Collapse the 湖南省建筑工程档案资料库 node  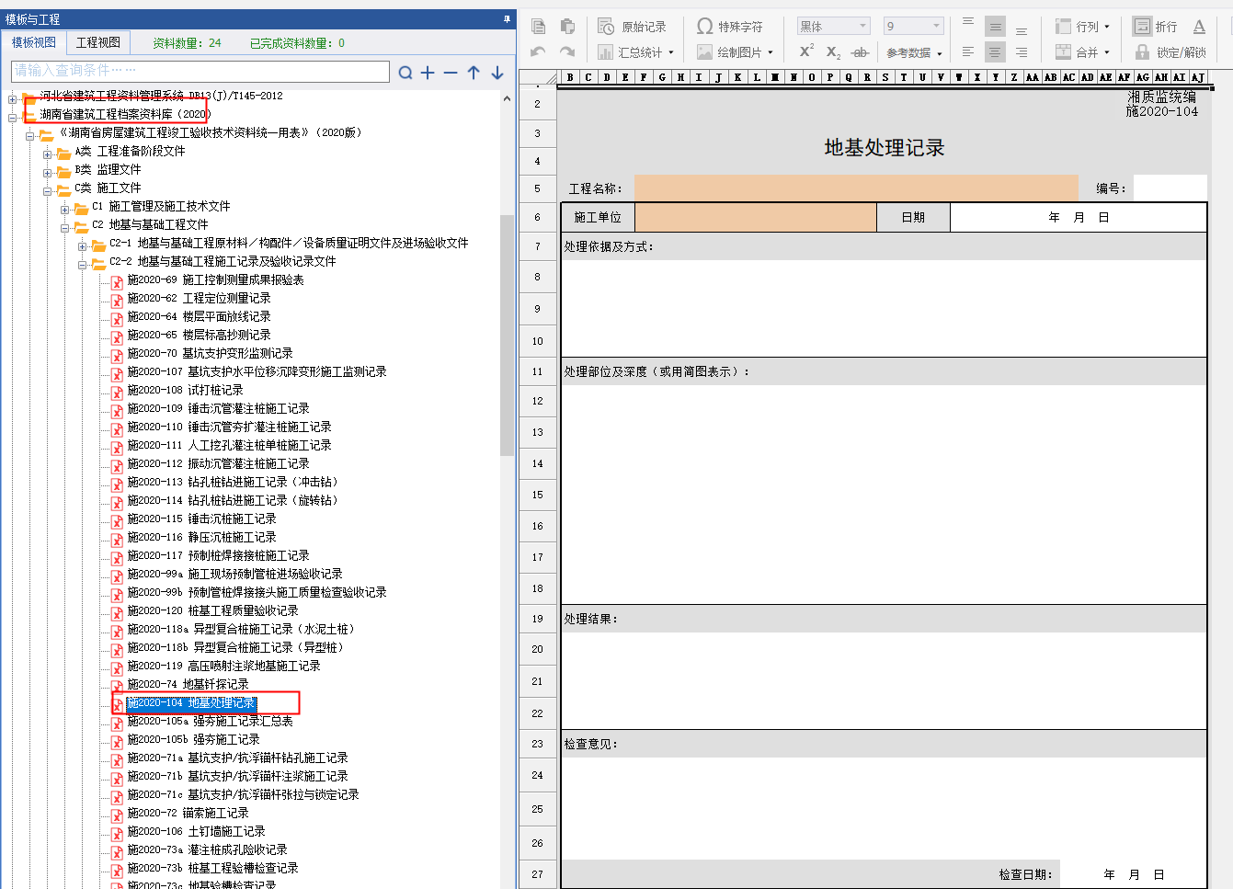[13, 118]
